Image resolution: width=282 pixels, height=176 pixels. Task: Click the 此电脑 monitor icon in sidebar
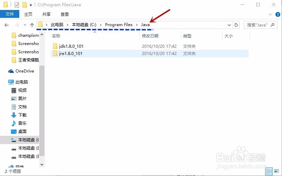11,82
